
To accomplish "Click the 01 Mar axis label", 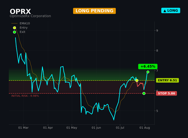I will tap(23, 128).
